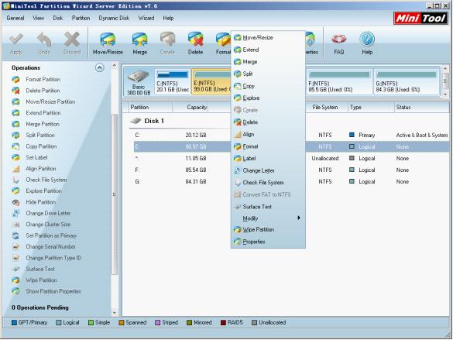This screenshot has height=340, width=453.
Task: Select the G: 84.31 GB row
Action: point(290,182)
